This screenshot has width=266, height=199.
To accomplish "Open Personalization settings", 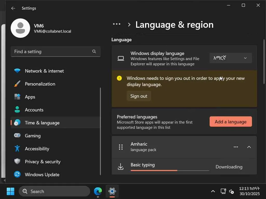I will [x=55, y=84].
